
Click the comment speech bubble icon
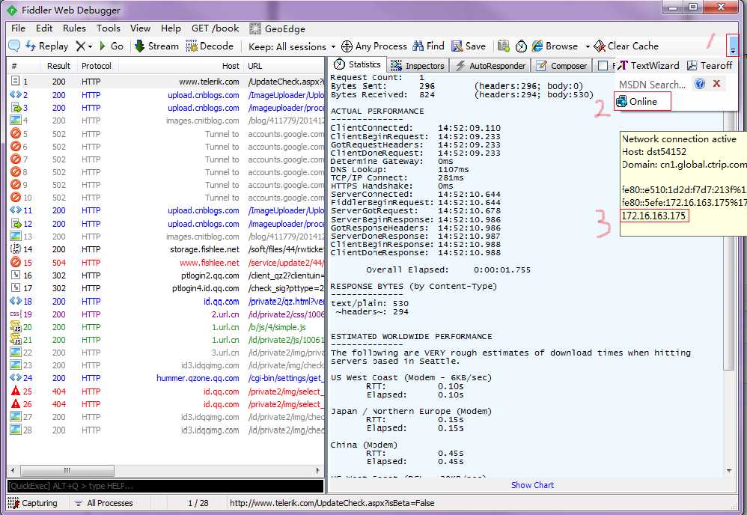click(x=14, y=46)
